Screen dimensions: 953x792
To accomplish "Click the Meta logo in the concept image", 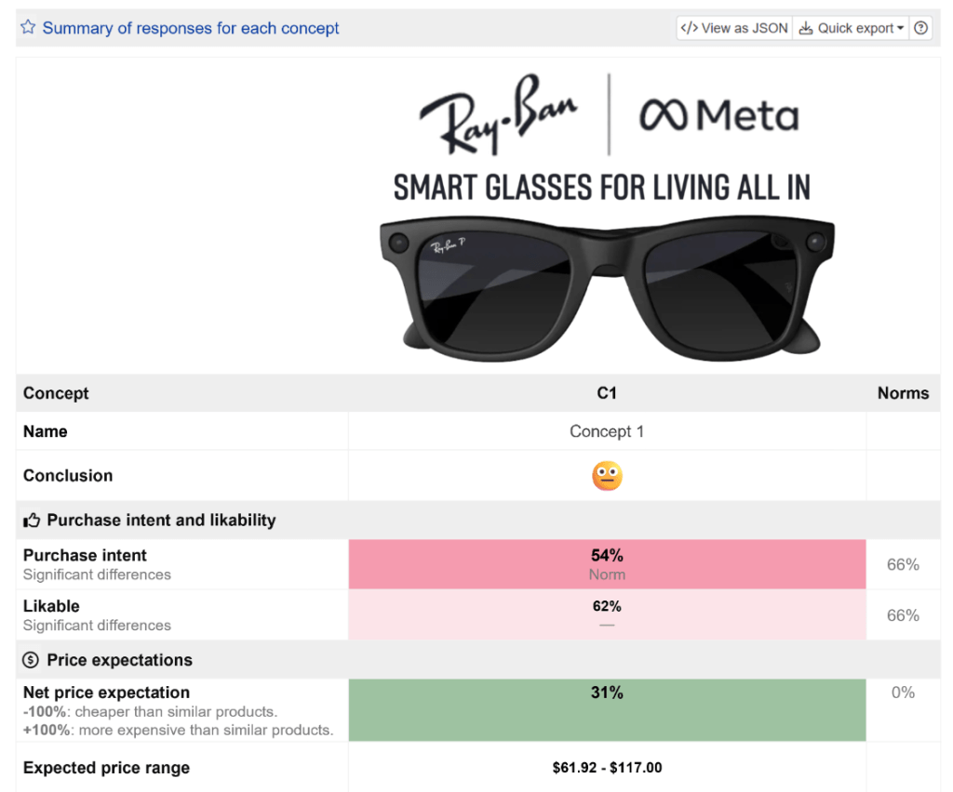I will point(718,116).
